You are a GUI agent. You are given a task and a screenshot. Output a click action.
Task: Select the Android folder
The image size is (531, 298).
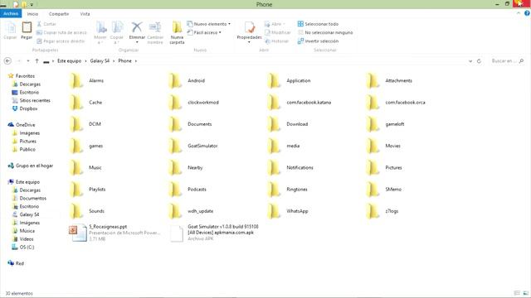187,81
